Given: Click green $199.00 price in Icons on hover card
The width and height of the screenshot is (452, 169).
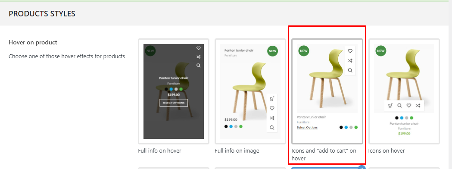Looking at the screenshot, I should pyautogui.click(x=404, y=134).
